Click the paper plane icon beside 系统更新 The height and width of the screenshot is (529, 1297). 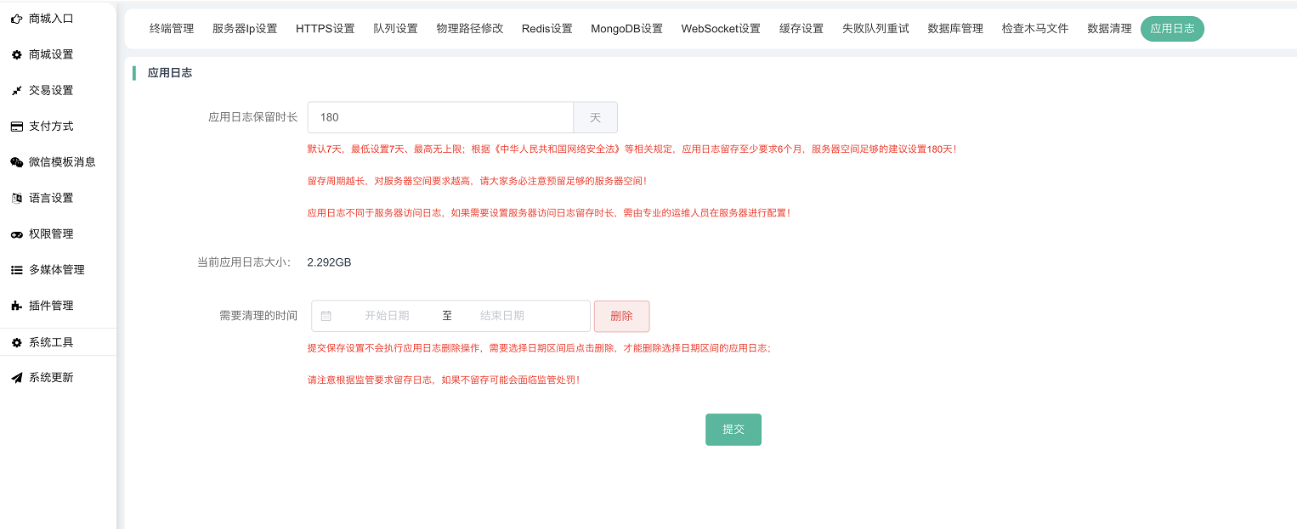16,378
